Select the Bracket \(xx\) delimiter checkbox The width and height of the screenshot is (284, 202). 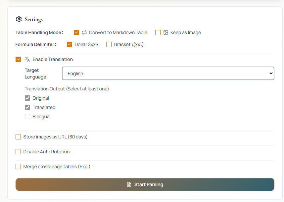point(109,44)
